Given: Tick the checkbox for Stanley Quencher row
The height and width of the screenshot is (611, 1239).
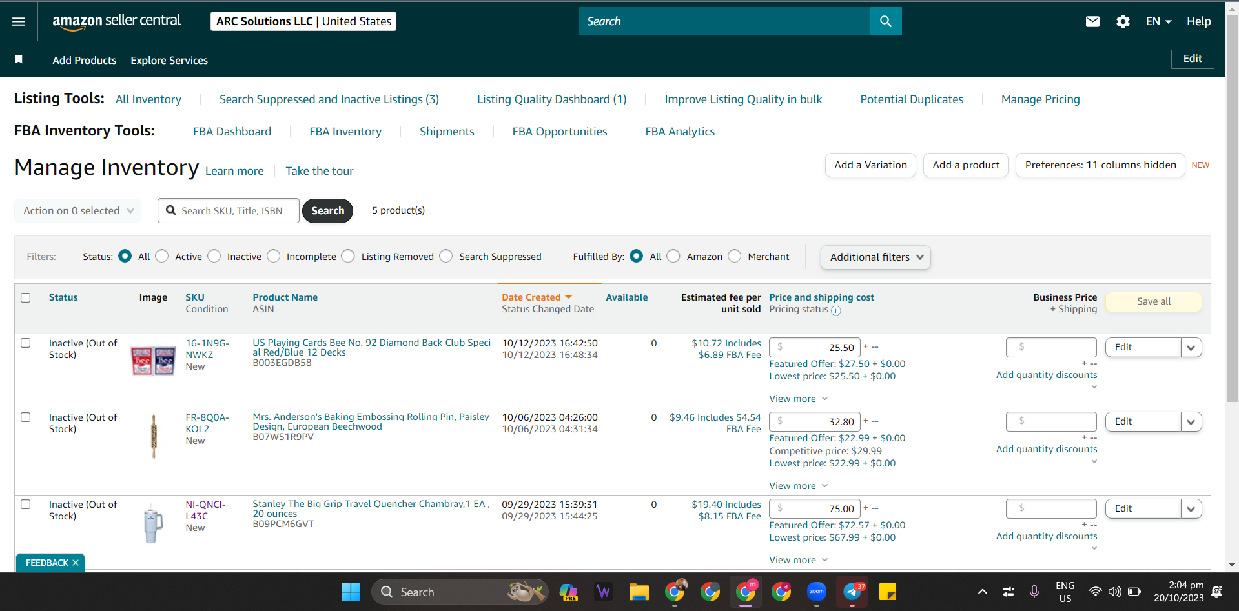Looking at the screenshot, I should [26, 504].
